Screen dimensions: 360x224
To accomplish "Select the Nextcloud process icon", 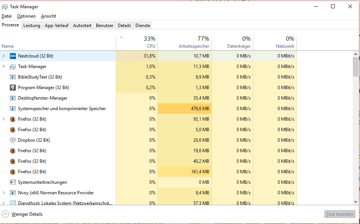I will pos(13,56).
